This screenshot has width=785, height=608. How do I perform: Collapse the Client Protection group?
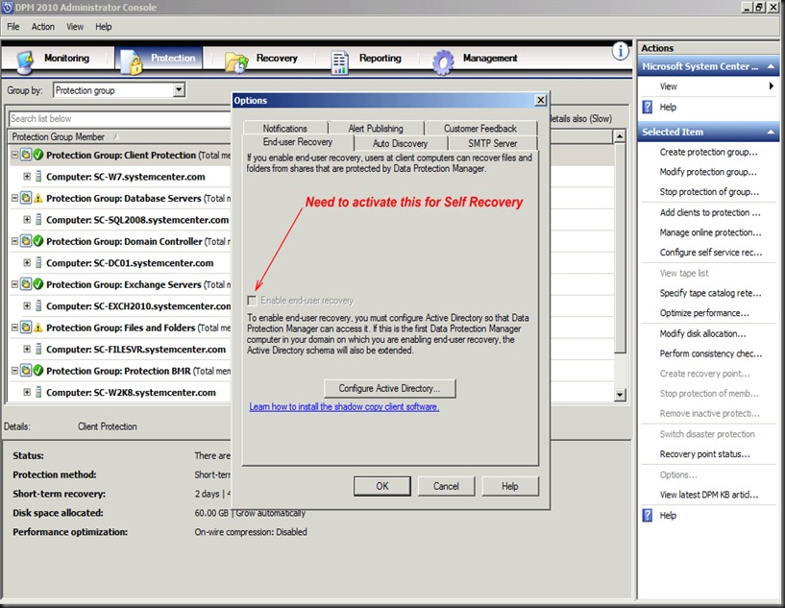pyautogui.click(x=15, y=156)
